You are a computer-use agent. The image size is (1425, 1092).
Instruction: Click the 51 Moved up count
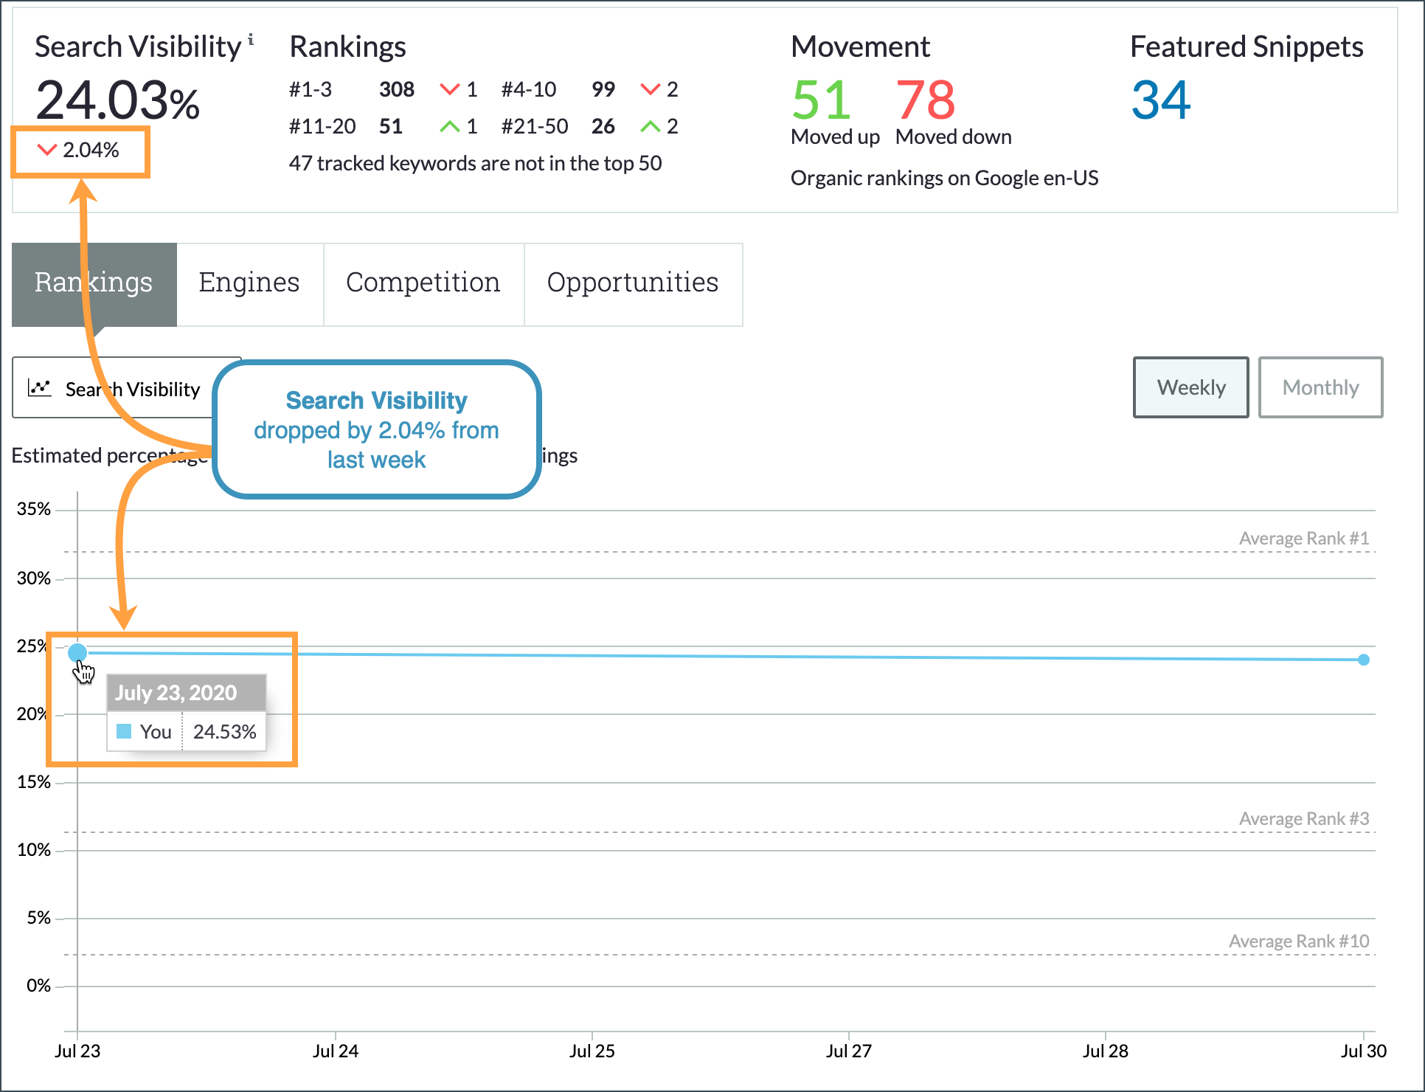click(x=819, y=100)
